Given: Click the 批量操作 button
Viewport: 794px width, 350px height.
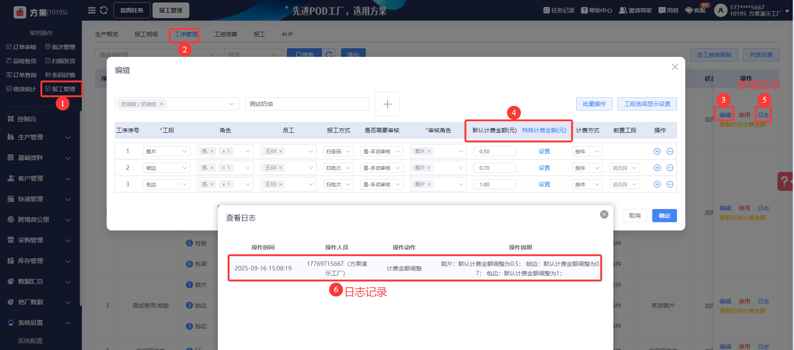Looking at the screenshot, I should tap(594, 104).
